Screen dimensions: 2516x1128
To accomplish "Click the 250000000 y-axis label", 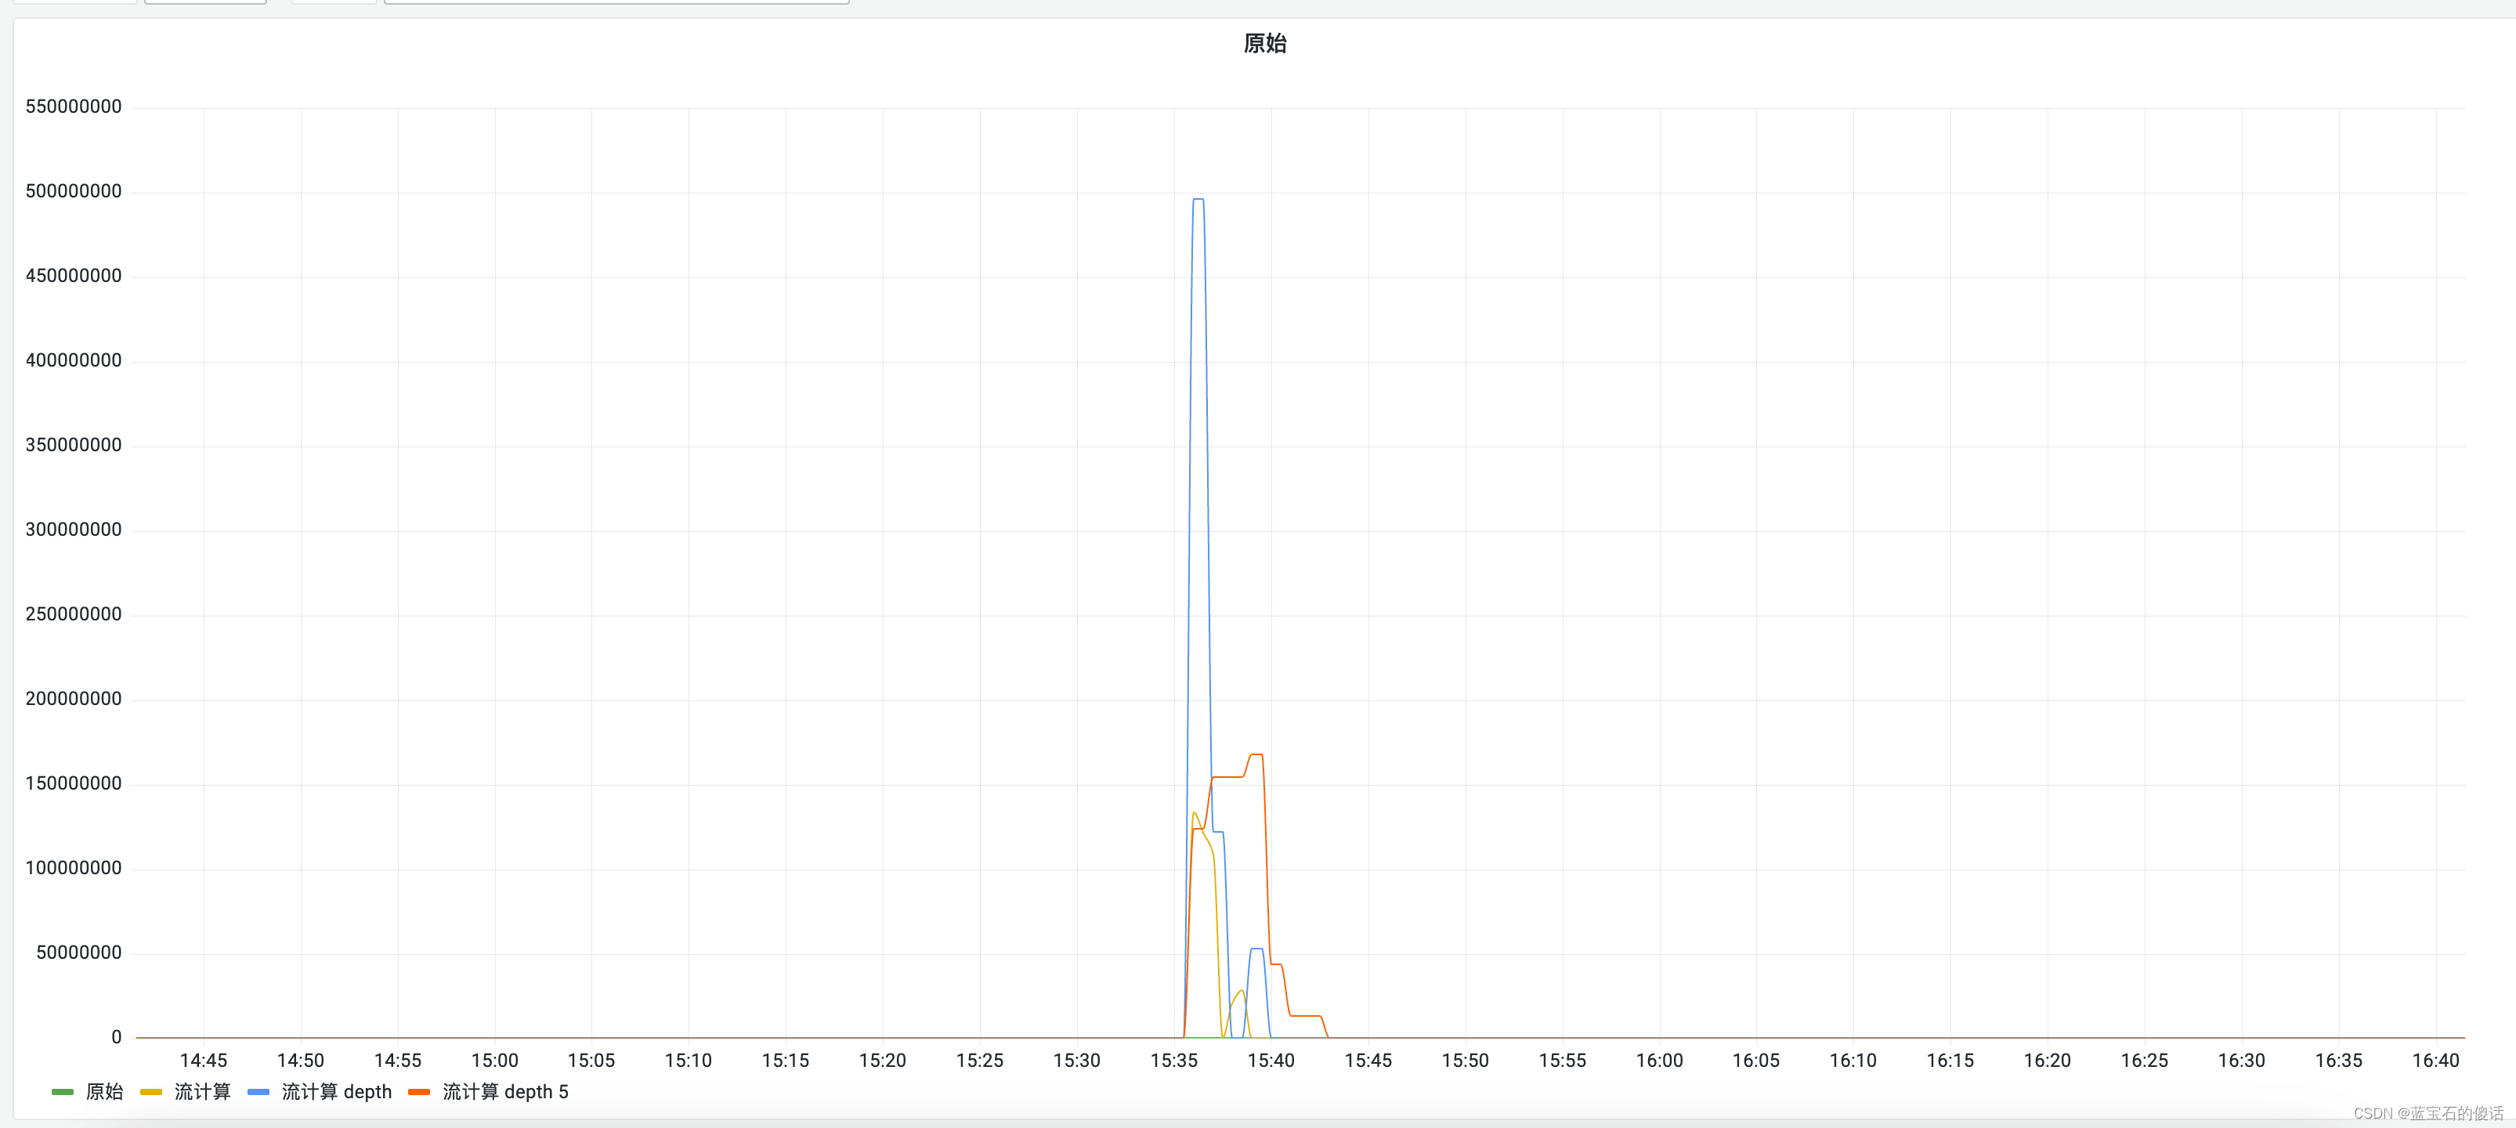I will 74,614.
